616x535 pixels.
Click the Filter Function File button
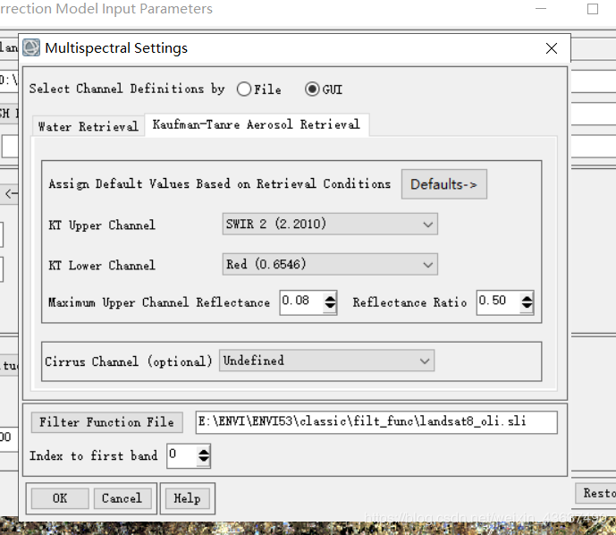tap(106, 422)
